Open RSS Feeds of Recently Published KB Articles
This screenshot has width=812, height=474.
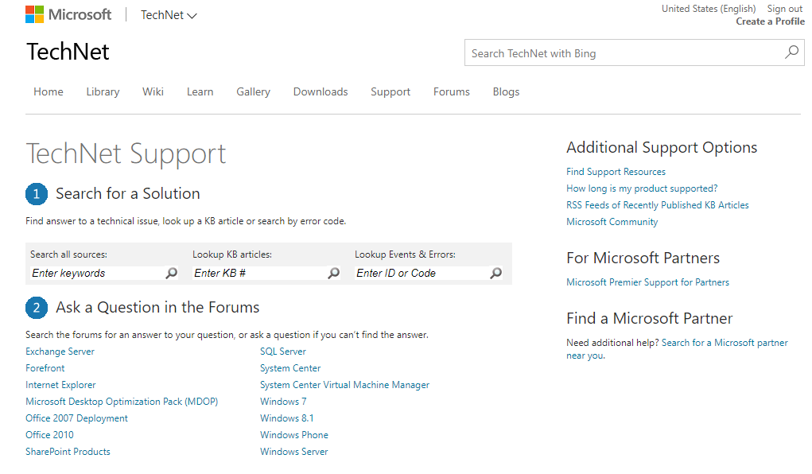(657, 204)
